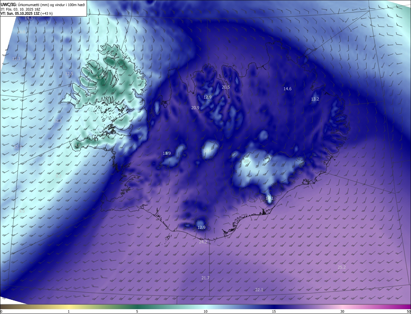Click the 12.9 value just above 24.2

pyautogui.click(x=201, y=227)
